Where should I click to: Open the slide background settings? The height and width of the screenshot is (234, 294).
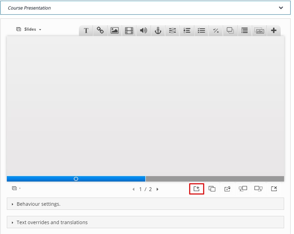point(227,189)
